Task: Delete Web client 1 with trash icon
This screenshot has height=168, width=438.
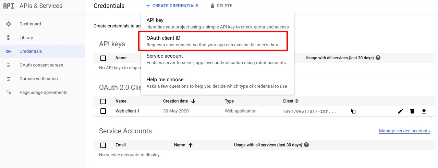Action: click(412, 111)
